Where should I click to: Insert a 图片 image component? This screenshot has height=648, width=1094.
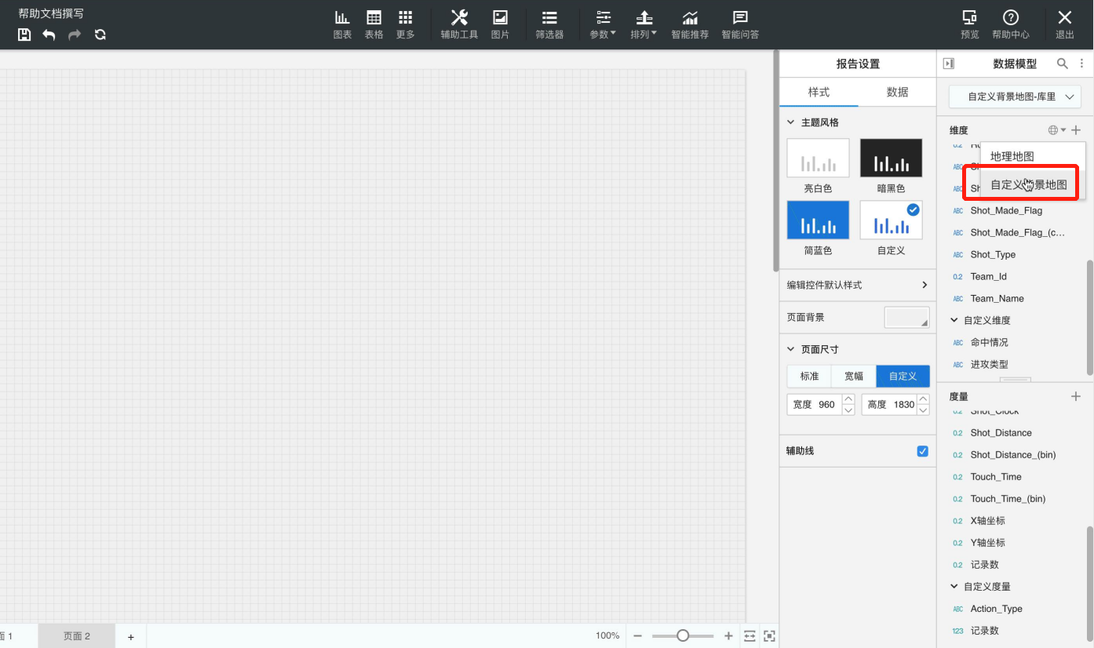(x=500, y=24)
